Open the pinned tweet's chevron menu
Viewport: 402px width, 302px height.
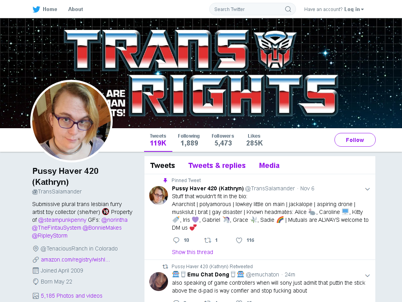(367, 189)
